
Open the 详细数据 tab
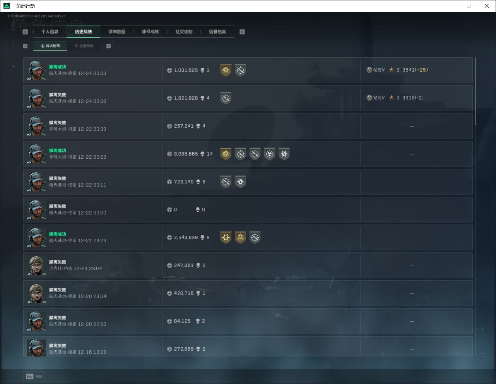(x=117, y=32)
